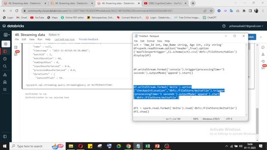The width and height of the screenshot is (267, 150).
Task: Open Notepad File menu
Action: coord(136,41)
